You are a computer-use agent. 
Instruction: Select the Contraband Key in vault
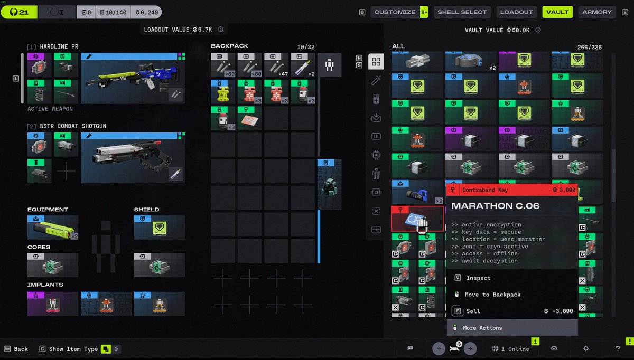[417, 219]
